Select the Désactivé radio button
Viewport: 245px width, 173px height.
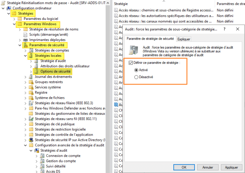[136, 77]
